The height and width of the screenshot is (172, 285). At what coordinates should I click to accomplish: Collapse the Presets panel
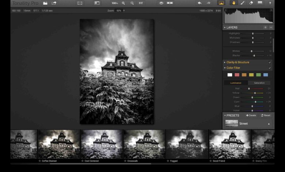pyautogui.click(x=225, y=115)
